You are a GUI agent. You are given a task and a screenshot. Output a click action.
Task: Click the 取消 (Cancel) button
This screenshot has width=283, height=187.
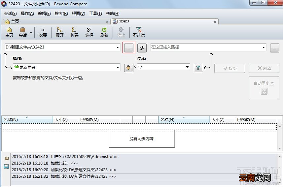click(x=264, y=68)
